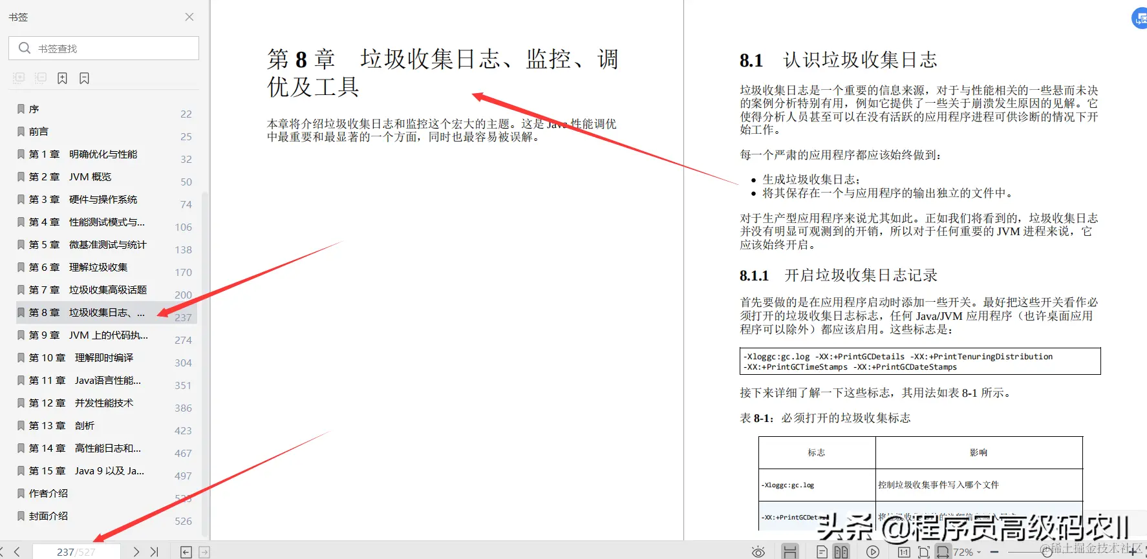This screenshot has height=559, width=1147.
Task: Click the heading 8.1 认识垃圾收集日志
Action: point(838,60)
